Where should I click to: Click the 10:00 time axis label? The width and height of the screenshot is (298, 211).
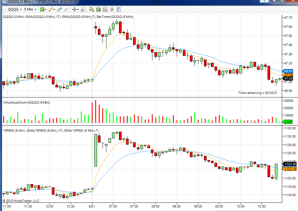[240, 206]
